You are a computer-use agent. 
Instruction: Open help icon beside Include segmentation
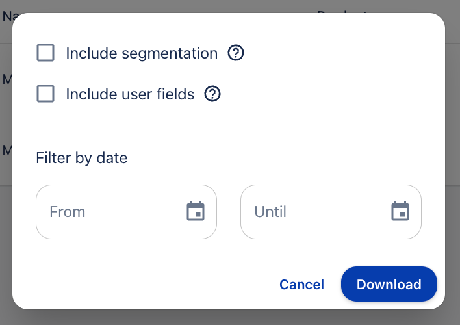pyautogui.click(x=236, y=53)
